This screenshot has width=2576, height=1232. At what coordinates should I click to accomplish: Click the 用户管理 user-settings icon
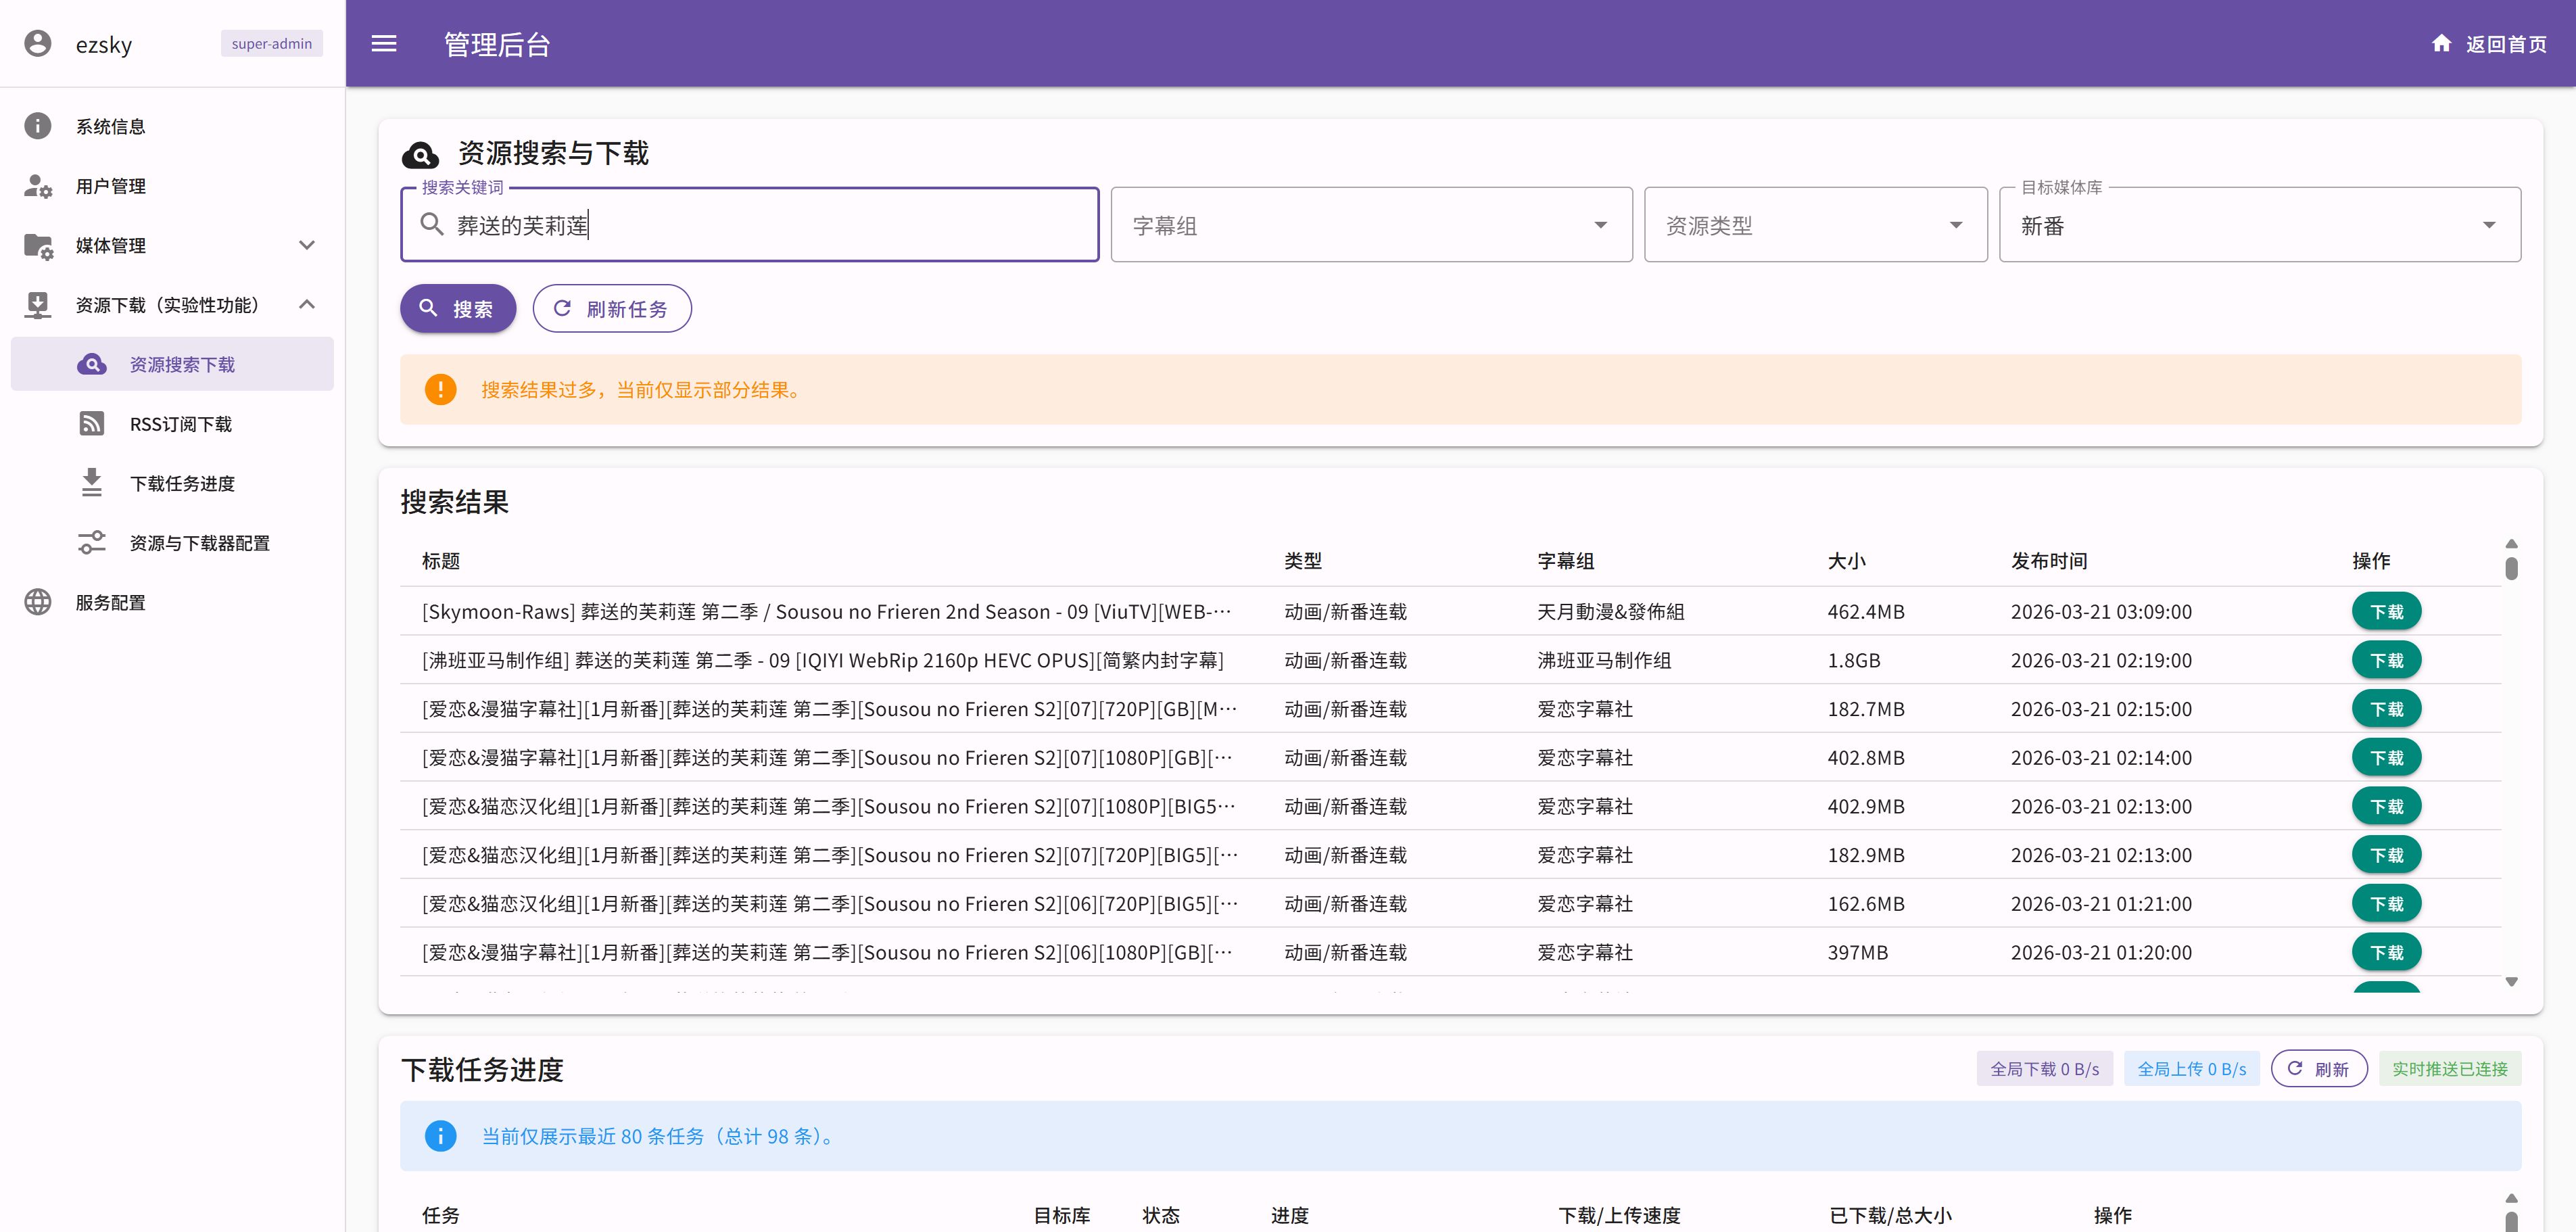click(x=38, y=186)
